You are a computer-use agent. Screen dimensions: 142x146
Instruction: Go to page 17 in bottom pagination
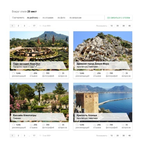pos(34,136)
